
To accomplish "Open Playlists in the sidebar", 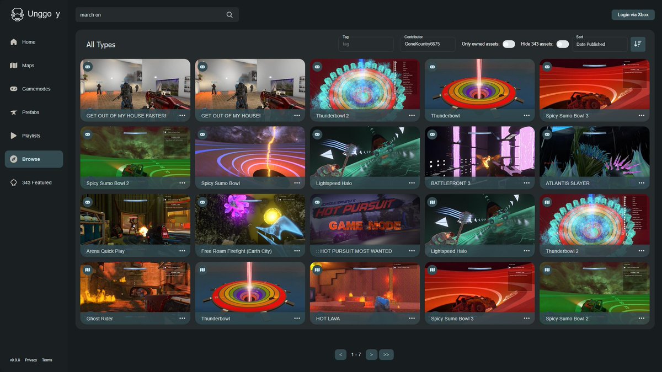I will 34,136.
